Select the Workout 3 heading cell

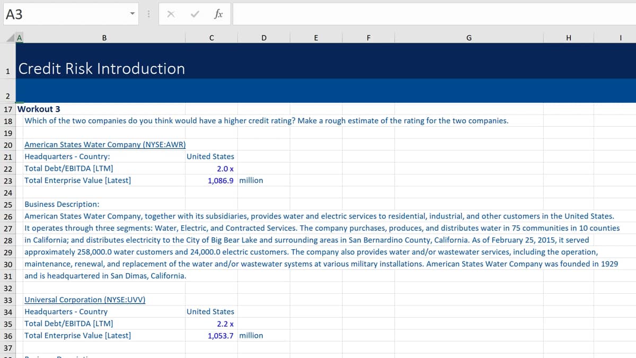39,109
